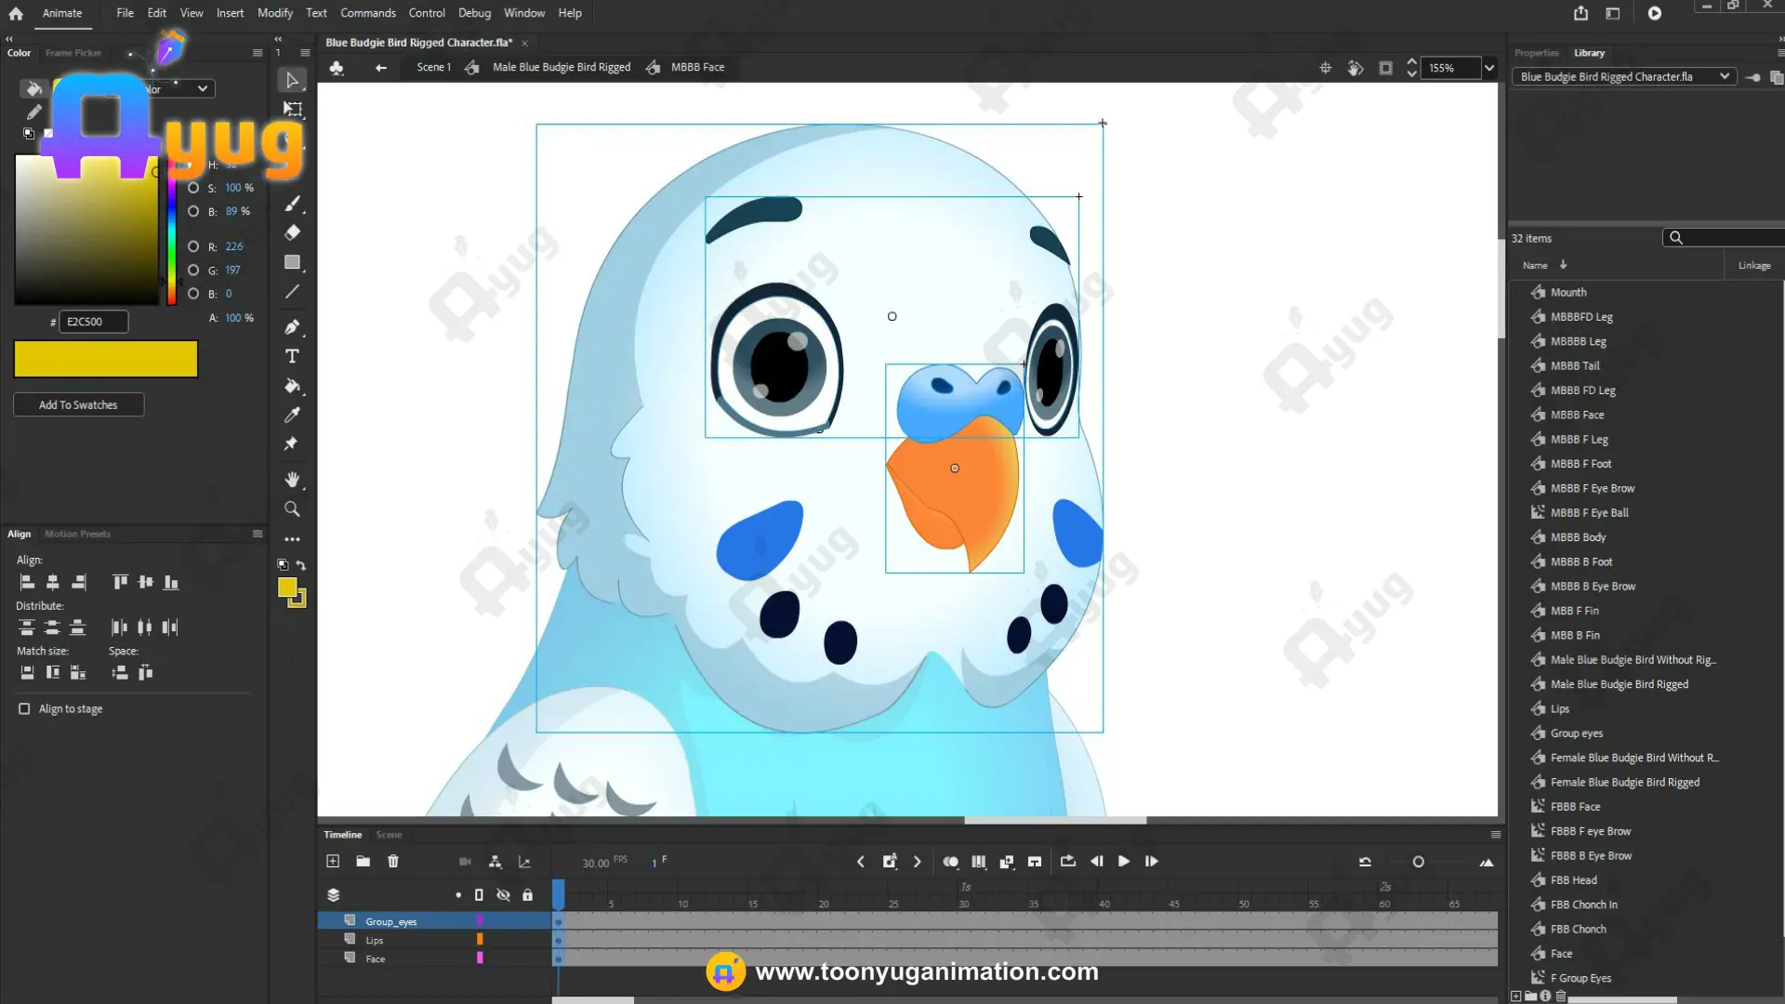Play the timeline animation

click(x=1124, y=862)
